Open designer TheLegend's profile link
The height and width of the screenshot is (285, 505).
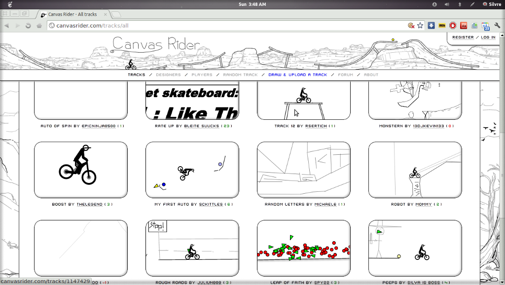pos(90,204)
